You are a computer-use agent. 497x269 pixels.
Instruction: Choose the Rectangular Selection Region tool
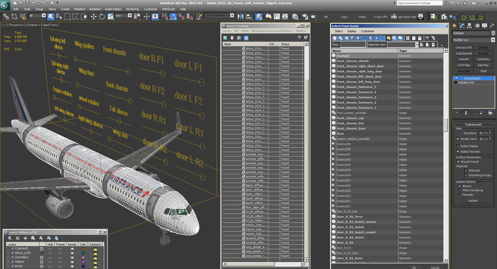(x=67, y=16)
